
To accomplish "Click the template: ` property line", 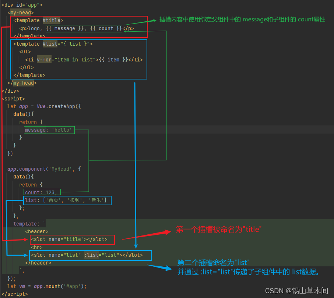I will (x=29, y=224).
